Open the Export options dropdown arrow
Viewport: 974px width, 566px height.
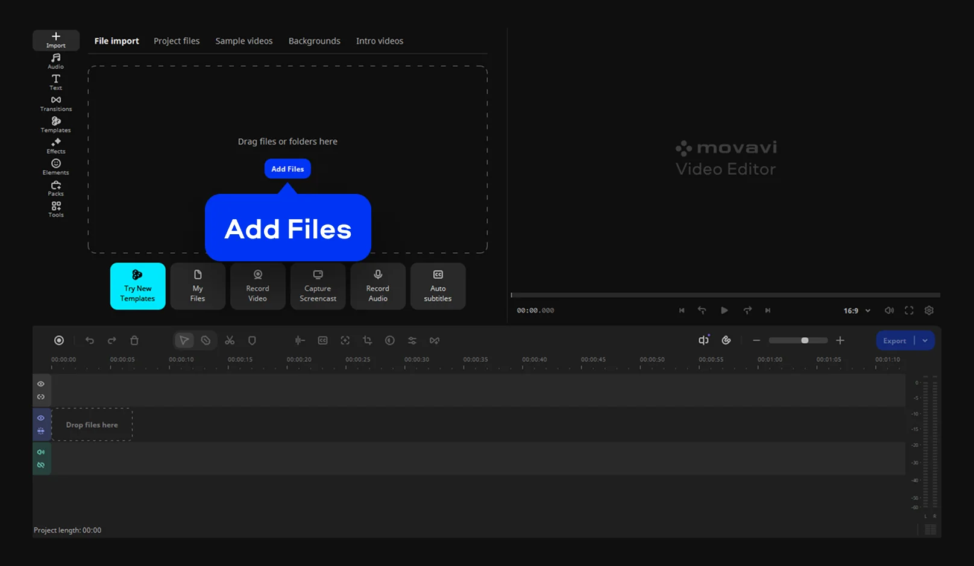925,341
